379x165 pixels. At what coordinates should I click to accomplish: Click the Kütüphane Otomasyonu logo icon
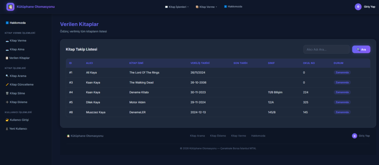tap(10, 7)
